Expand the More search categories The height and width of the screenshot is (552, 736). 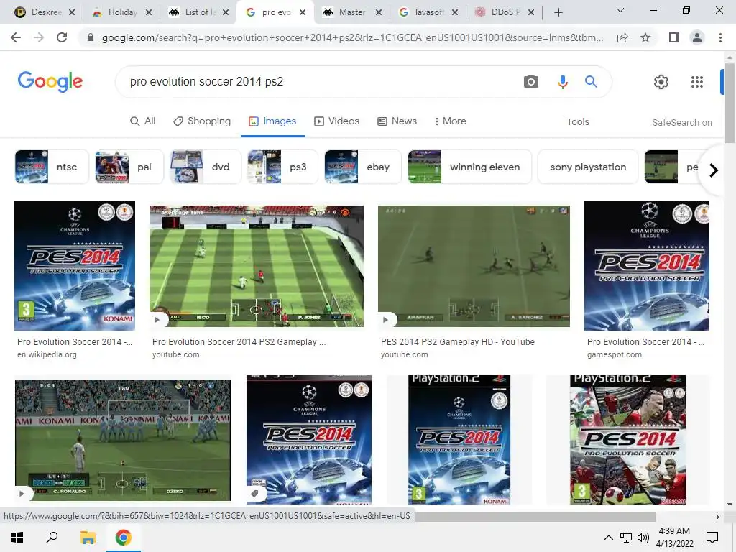pos(450,121)
